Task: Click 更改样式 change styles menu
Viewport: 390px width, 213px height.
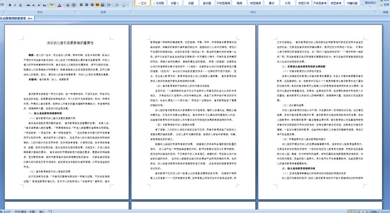Action: (x=370, y=3)
